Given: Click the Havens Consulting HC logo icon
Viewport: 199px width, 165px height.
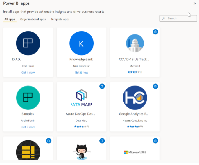Looking at the screenshot, I should pyautogui.click(x=135, y=98).
